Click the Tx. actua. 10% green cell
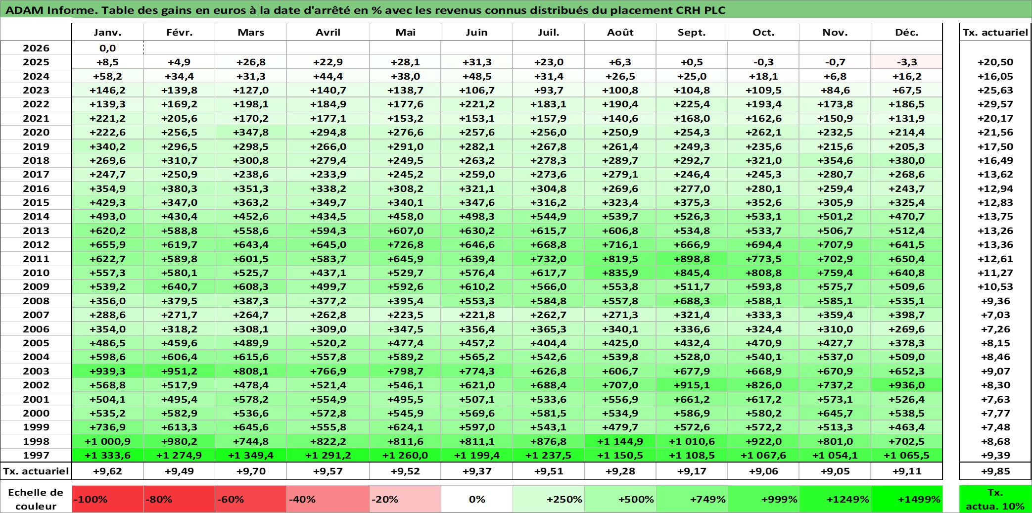Image resolution: width=1032 pixels, height=513 pixels. (x=995, y=499)
